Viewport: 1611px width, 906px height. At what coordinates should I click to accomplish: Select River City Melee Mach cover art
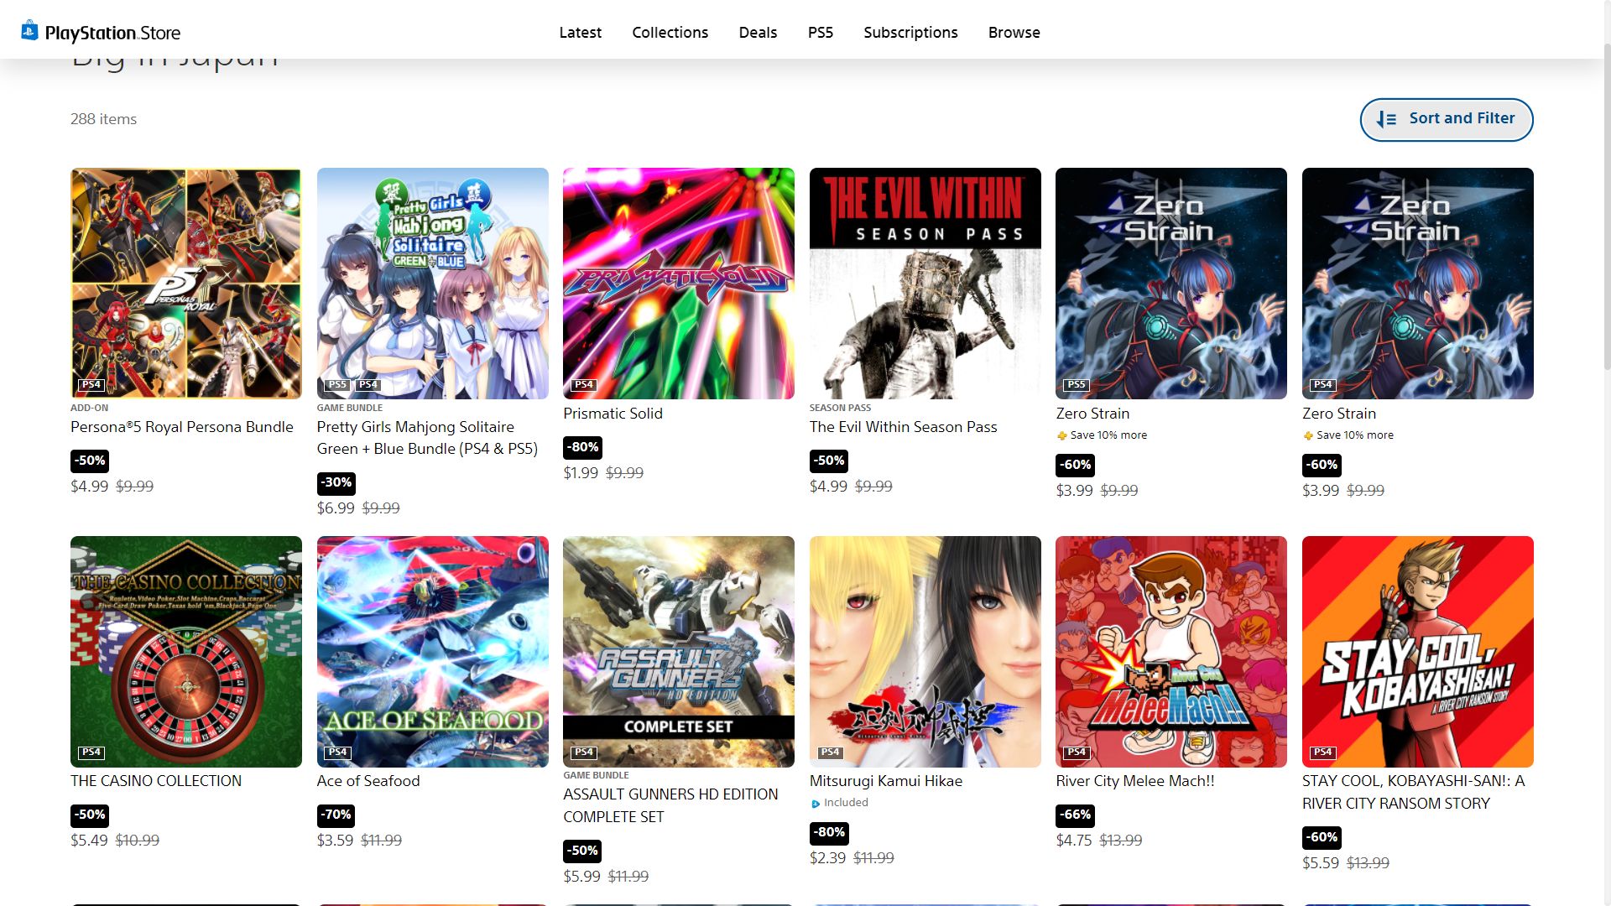1170,651
